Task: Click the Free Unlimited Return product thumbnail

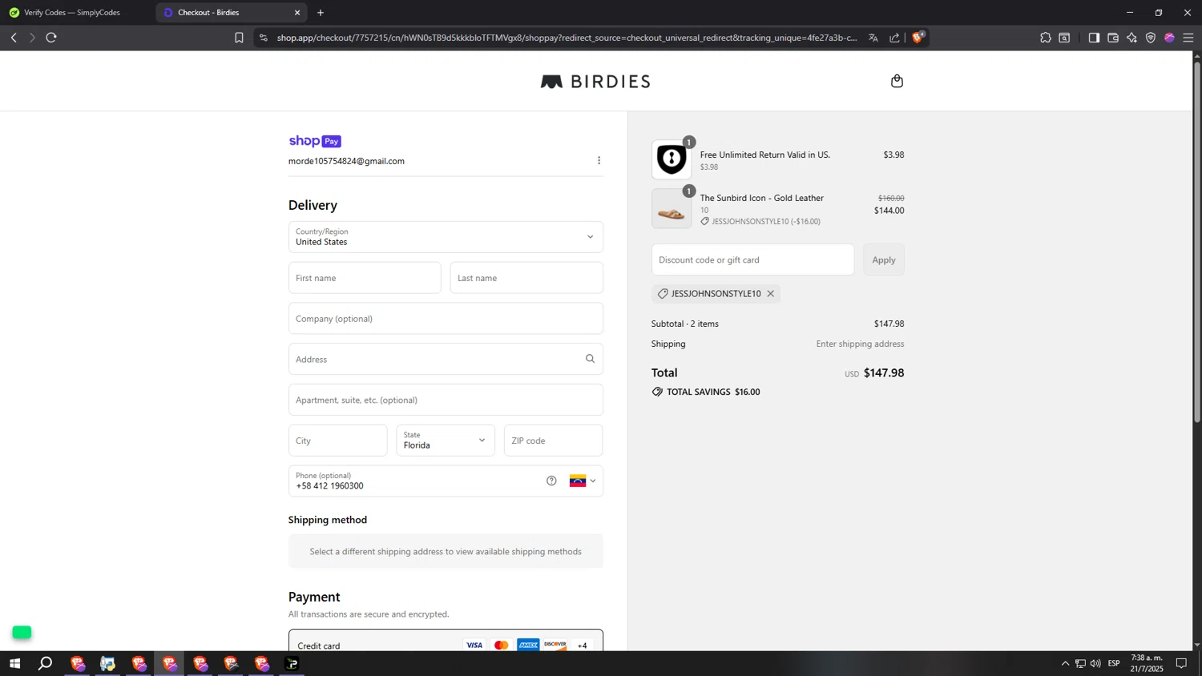Action: coord(672,160)
